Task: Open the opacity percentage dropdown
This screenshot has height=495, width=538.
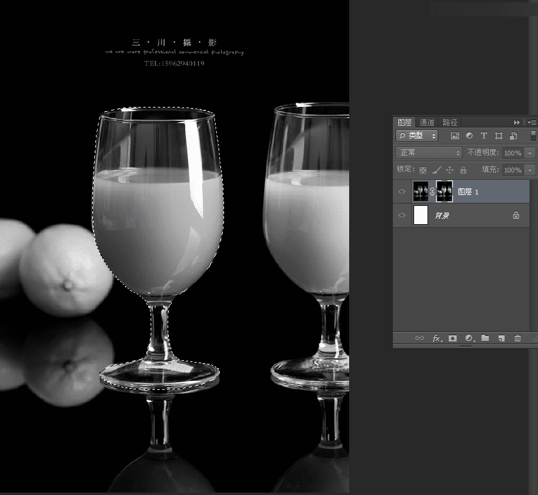Action: [x=528, y=152]
